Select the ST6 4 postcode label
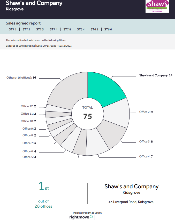 tap(81, 29)
